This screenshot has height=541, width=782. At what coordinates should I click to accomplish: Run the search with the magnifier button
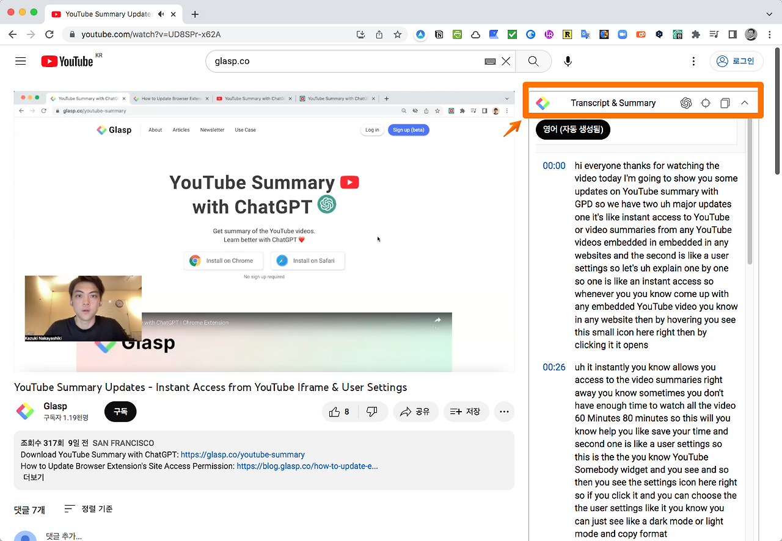533,61
